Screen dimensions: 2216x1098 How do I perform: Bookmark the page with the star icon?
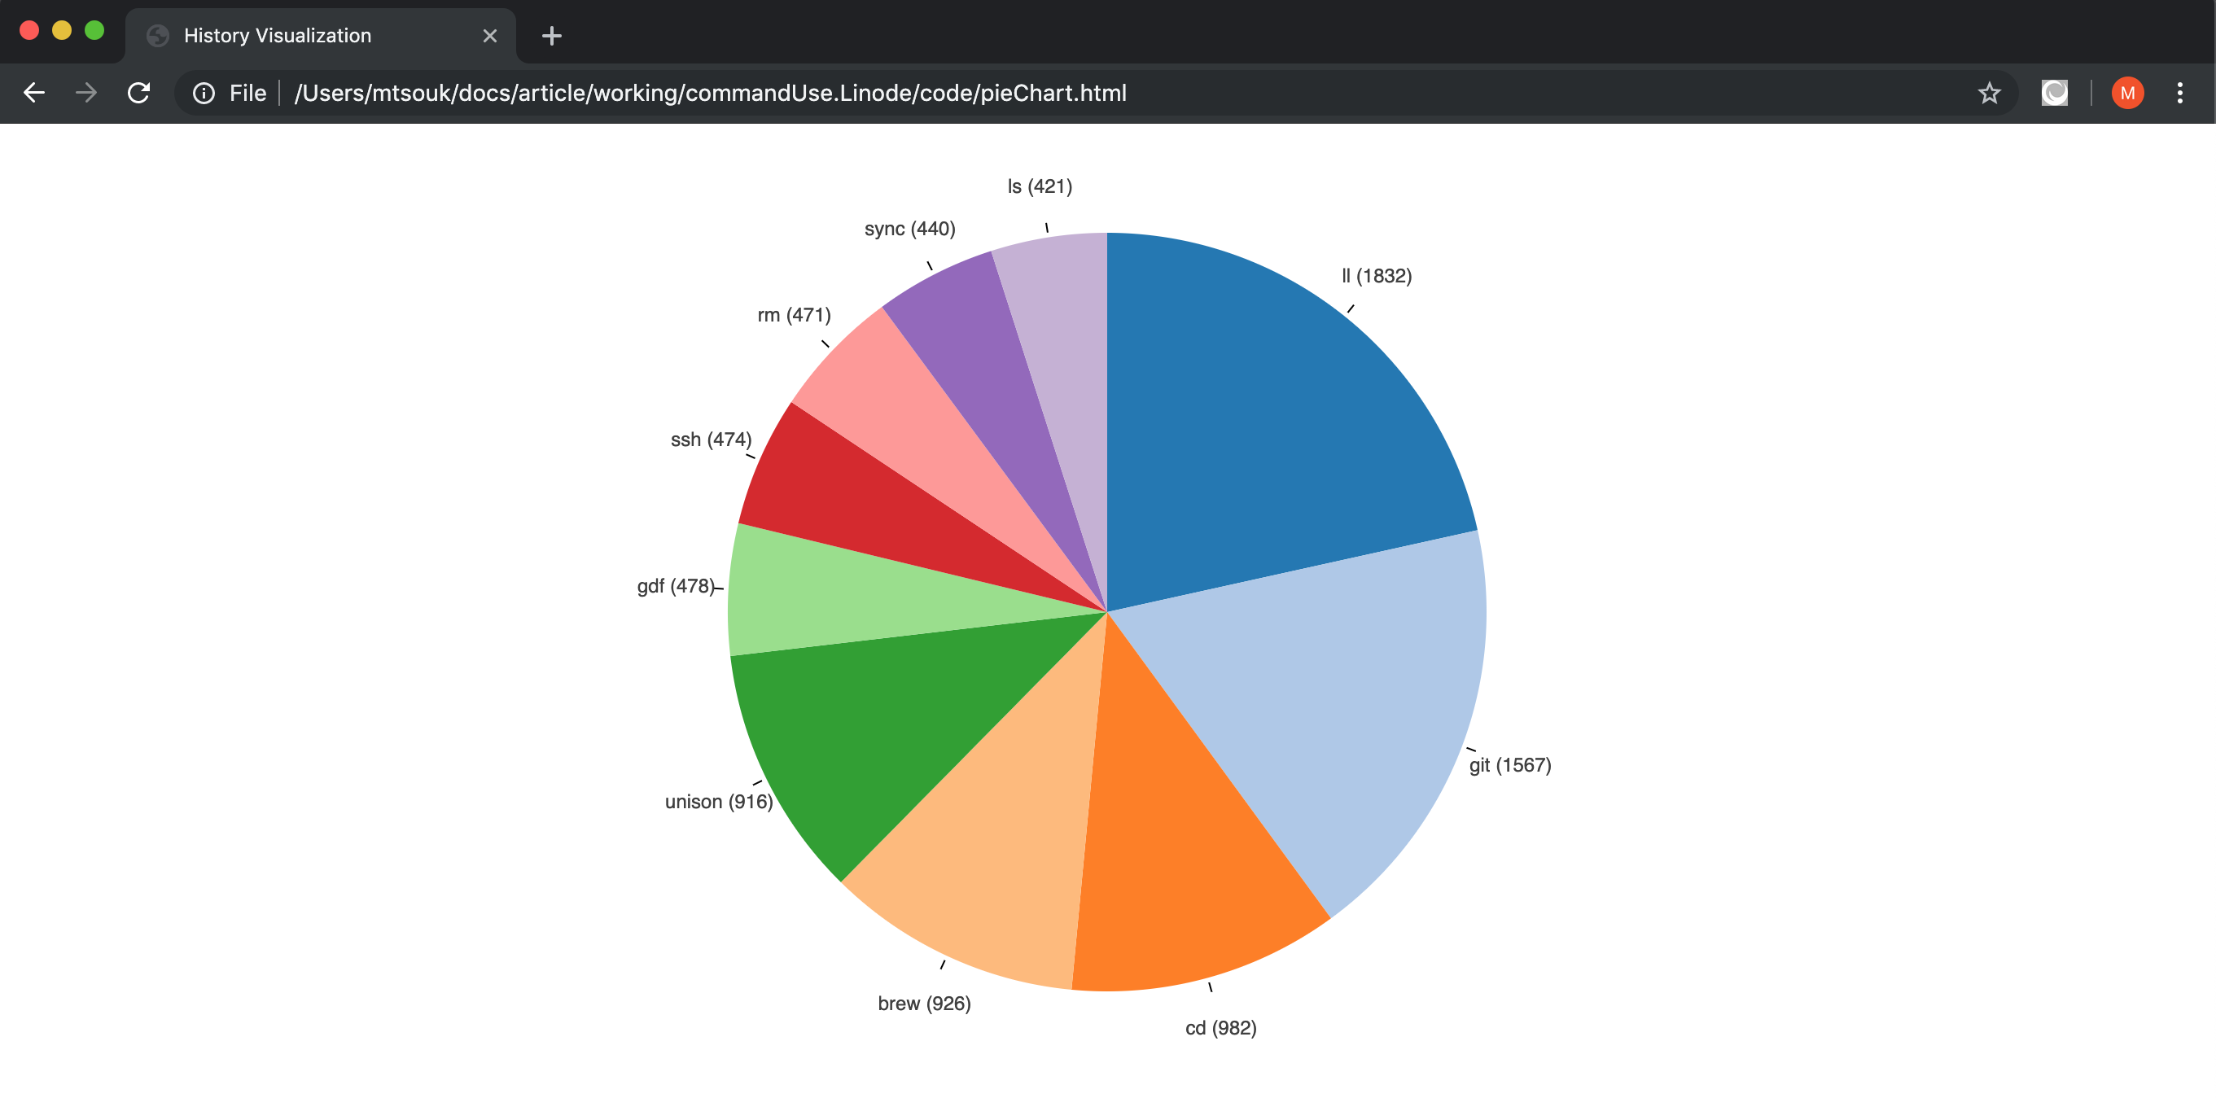(1990, 93)
